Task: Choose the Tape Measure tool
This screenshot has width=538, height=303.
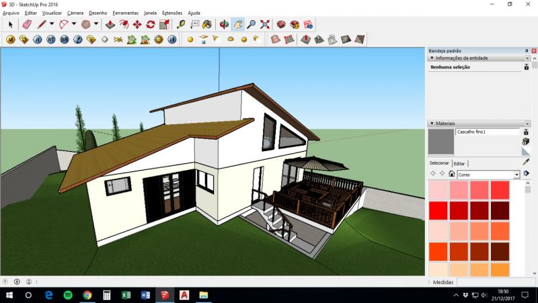Action: [180, 24]
